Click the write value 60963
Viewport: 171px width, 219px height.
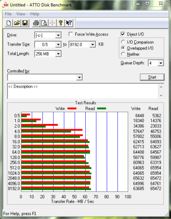[x=139, y=162]
